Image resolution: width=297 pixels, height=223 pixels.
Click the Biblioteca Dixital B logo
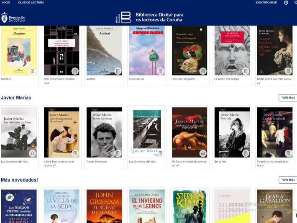(124, 17)
